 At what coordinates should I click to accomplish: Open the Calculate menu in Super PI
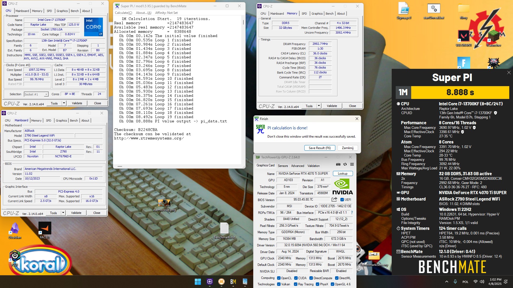point(123,13)
